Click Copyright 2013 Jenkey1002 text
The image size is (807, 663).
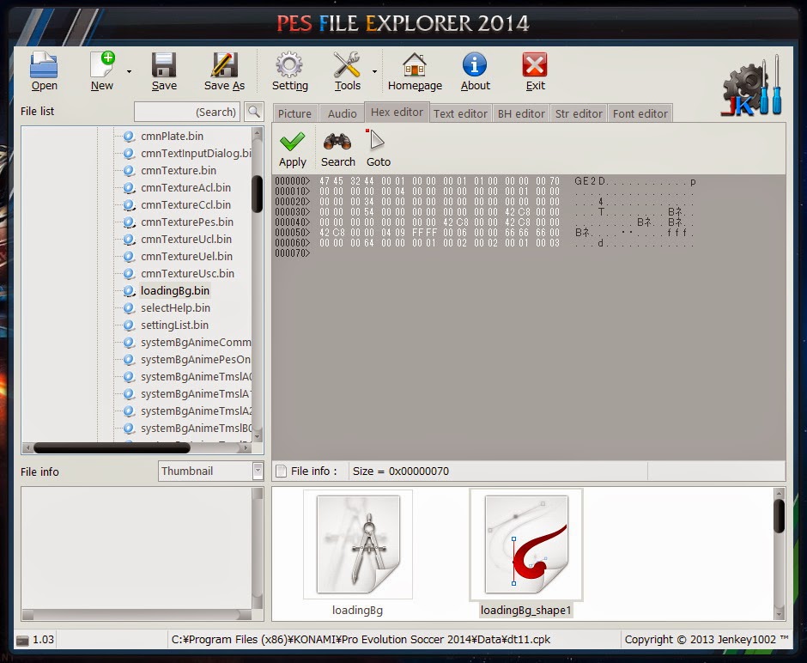click(706, 639)
